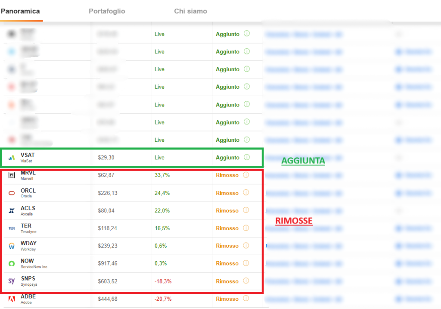441x309 pixels.
Task: Click the Marvell MRVL logo icon
Action: [12, 175]
